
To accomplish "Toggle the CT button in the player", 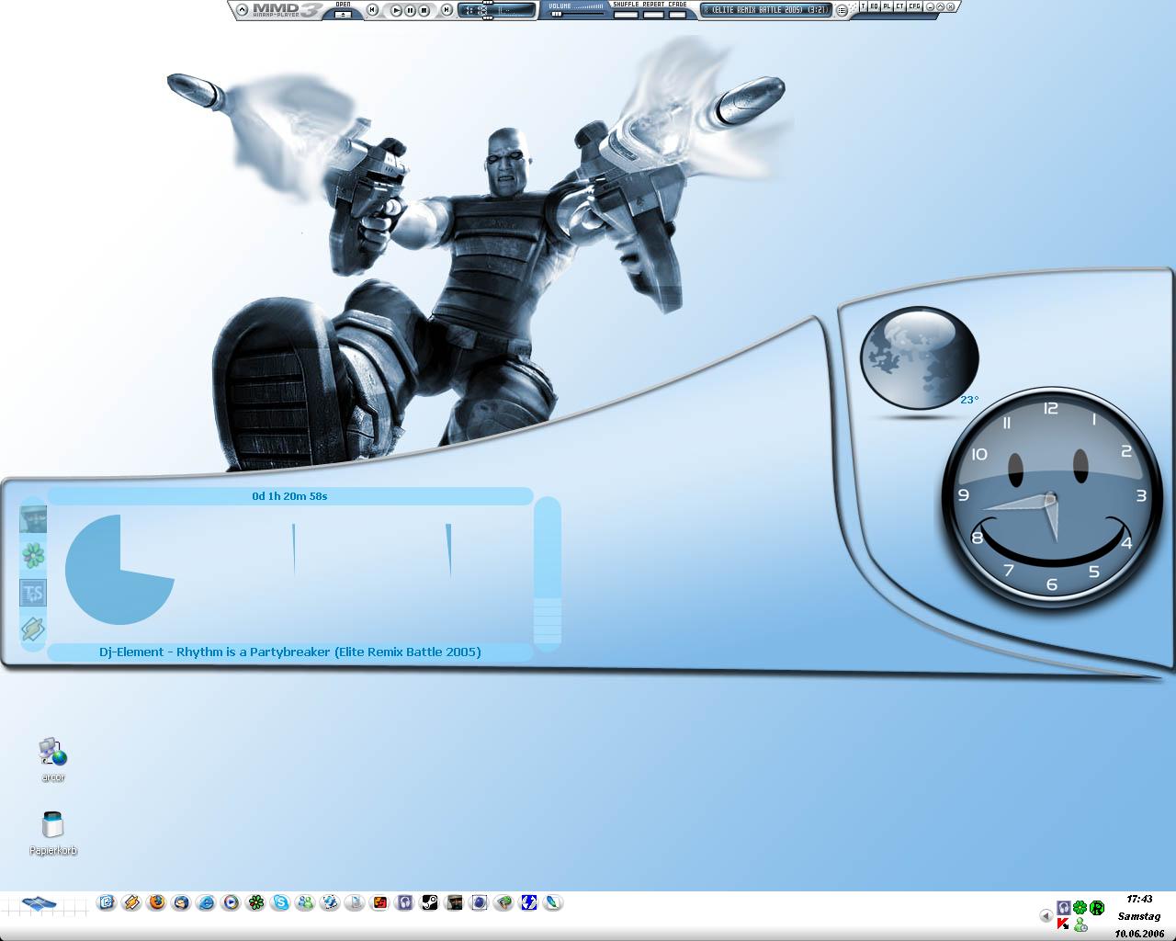I will click(899, 6).
